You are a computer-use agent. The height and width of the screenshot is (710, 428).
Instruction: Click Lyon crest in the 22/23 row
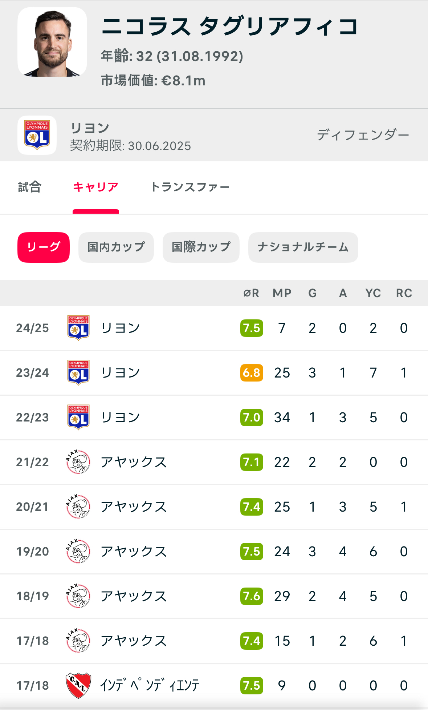pyautogui.click(x=78, y=417)
